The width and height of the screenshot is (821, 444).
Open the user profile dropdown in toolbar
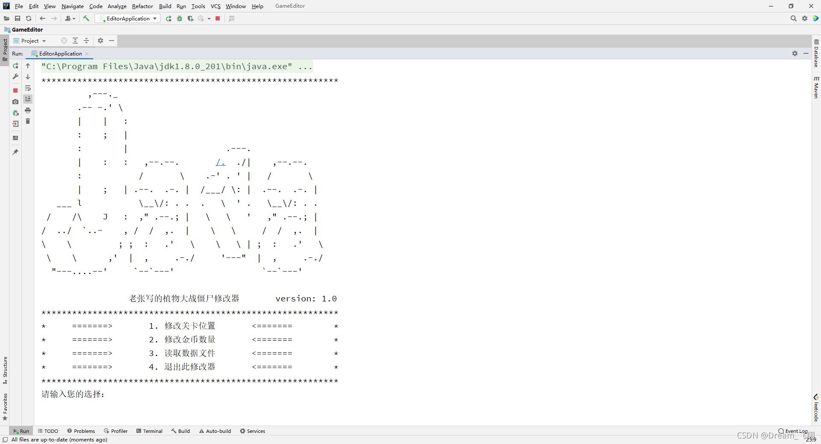pos(70,18)
